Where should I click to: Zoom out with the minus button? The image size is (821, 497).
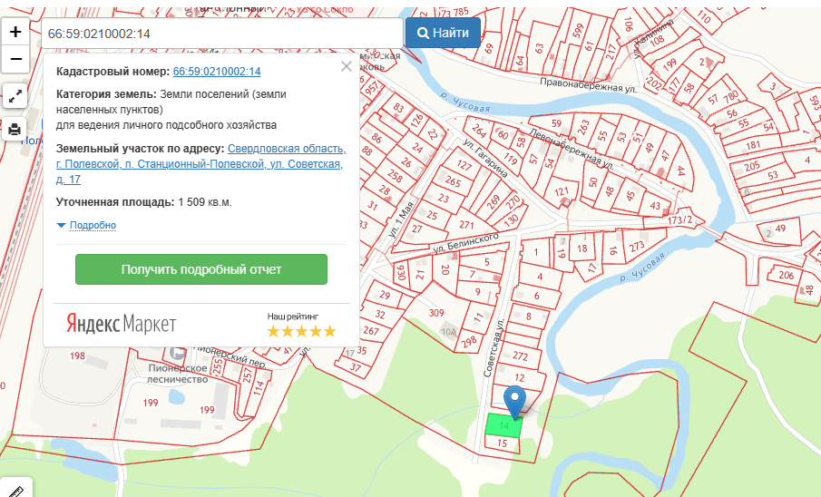click(15, 59)
